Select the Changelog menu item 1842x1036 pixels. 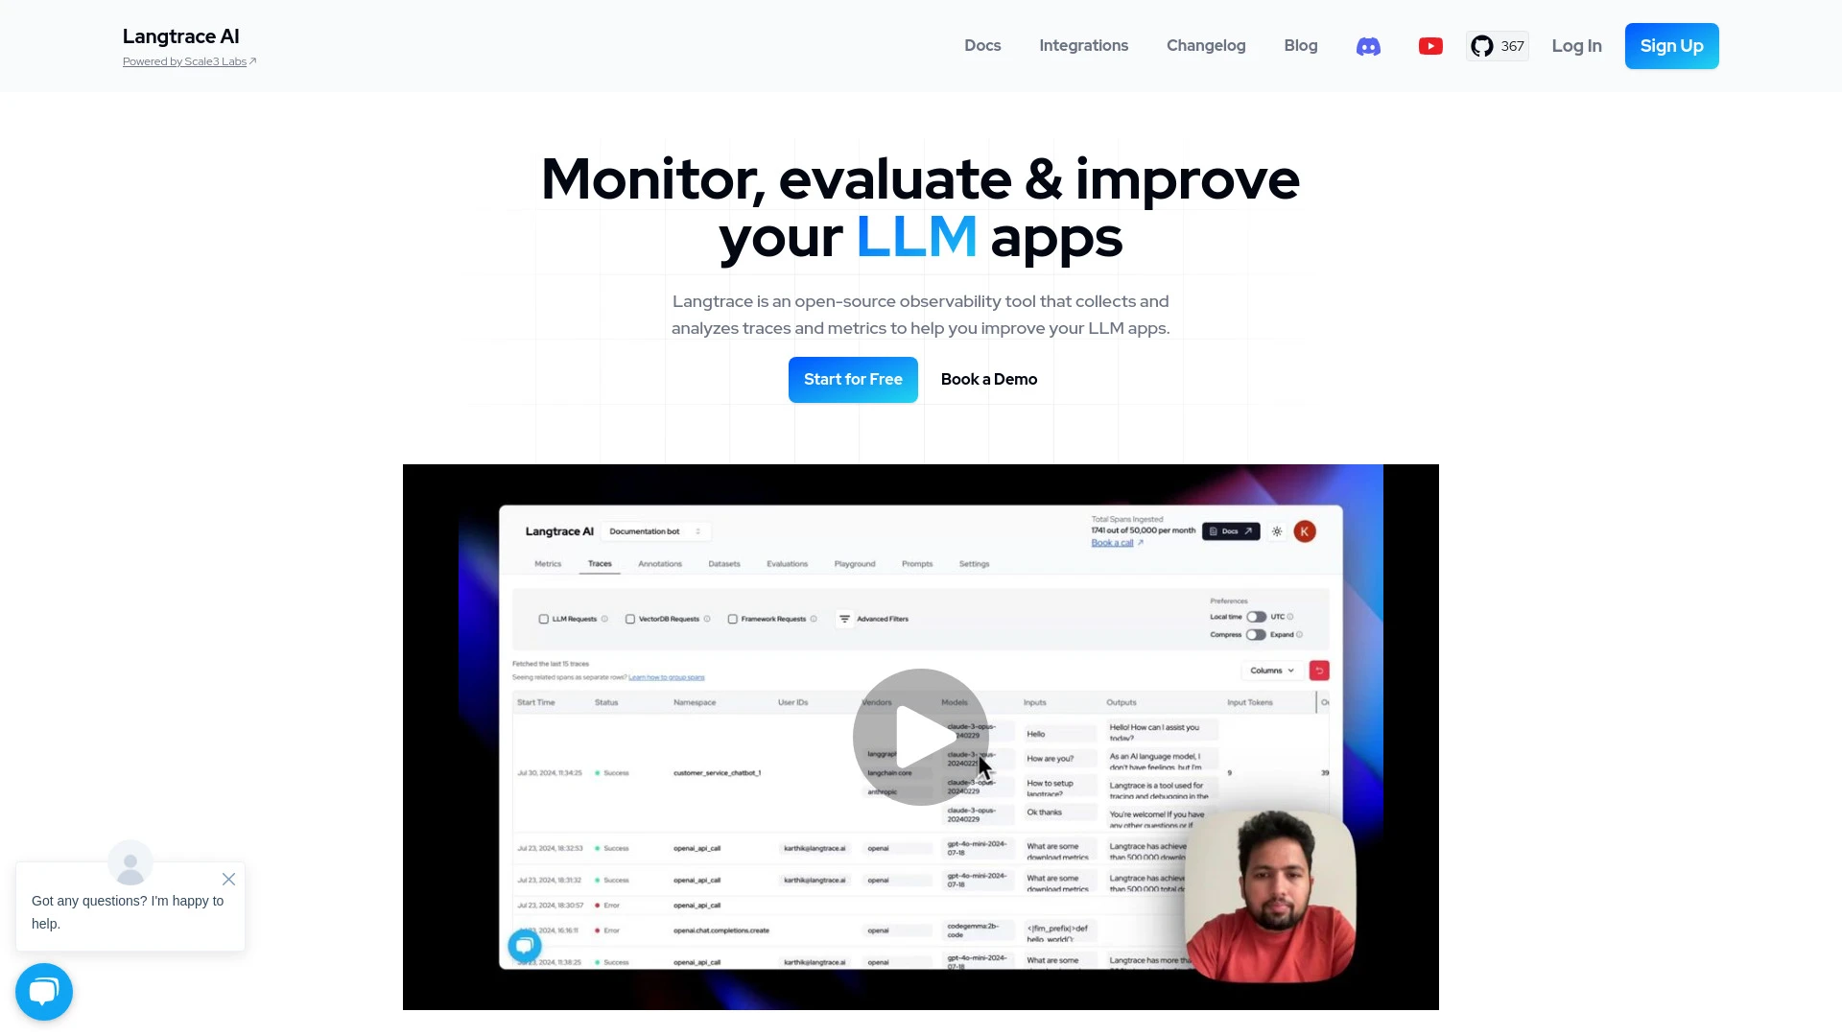point(1206,45)
